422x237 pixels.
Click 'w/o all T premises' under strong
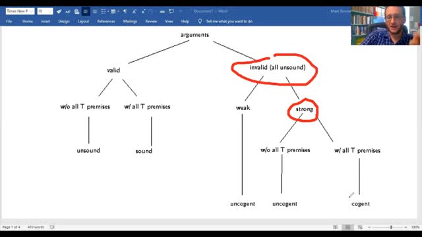point(286,150)
